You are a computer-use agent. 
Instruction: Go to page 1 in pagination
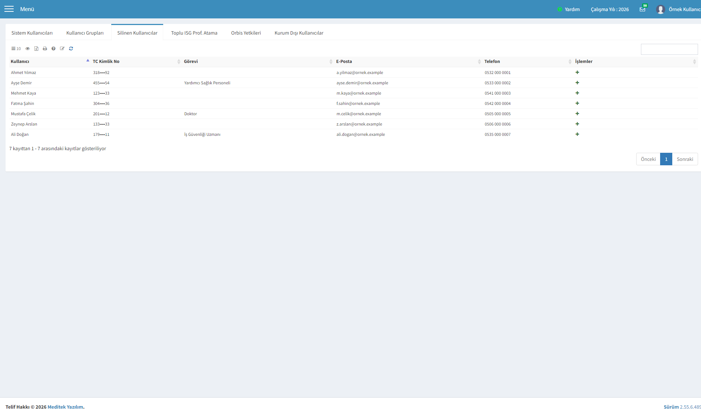point(666,159)
